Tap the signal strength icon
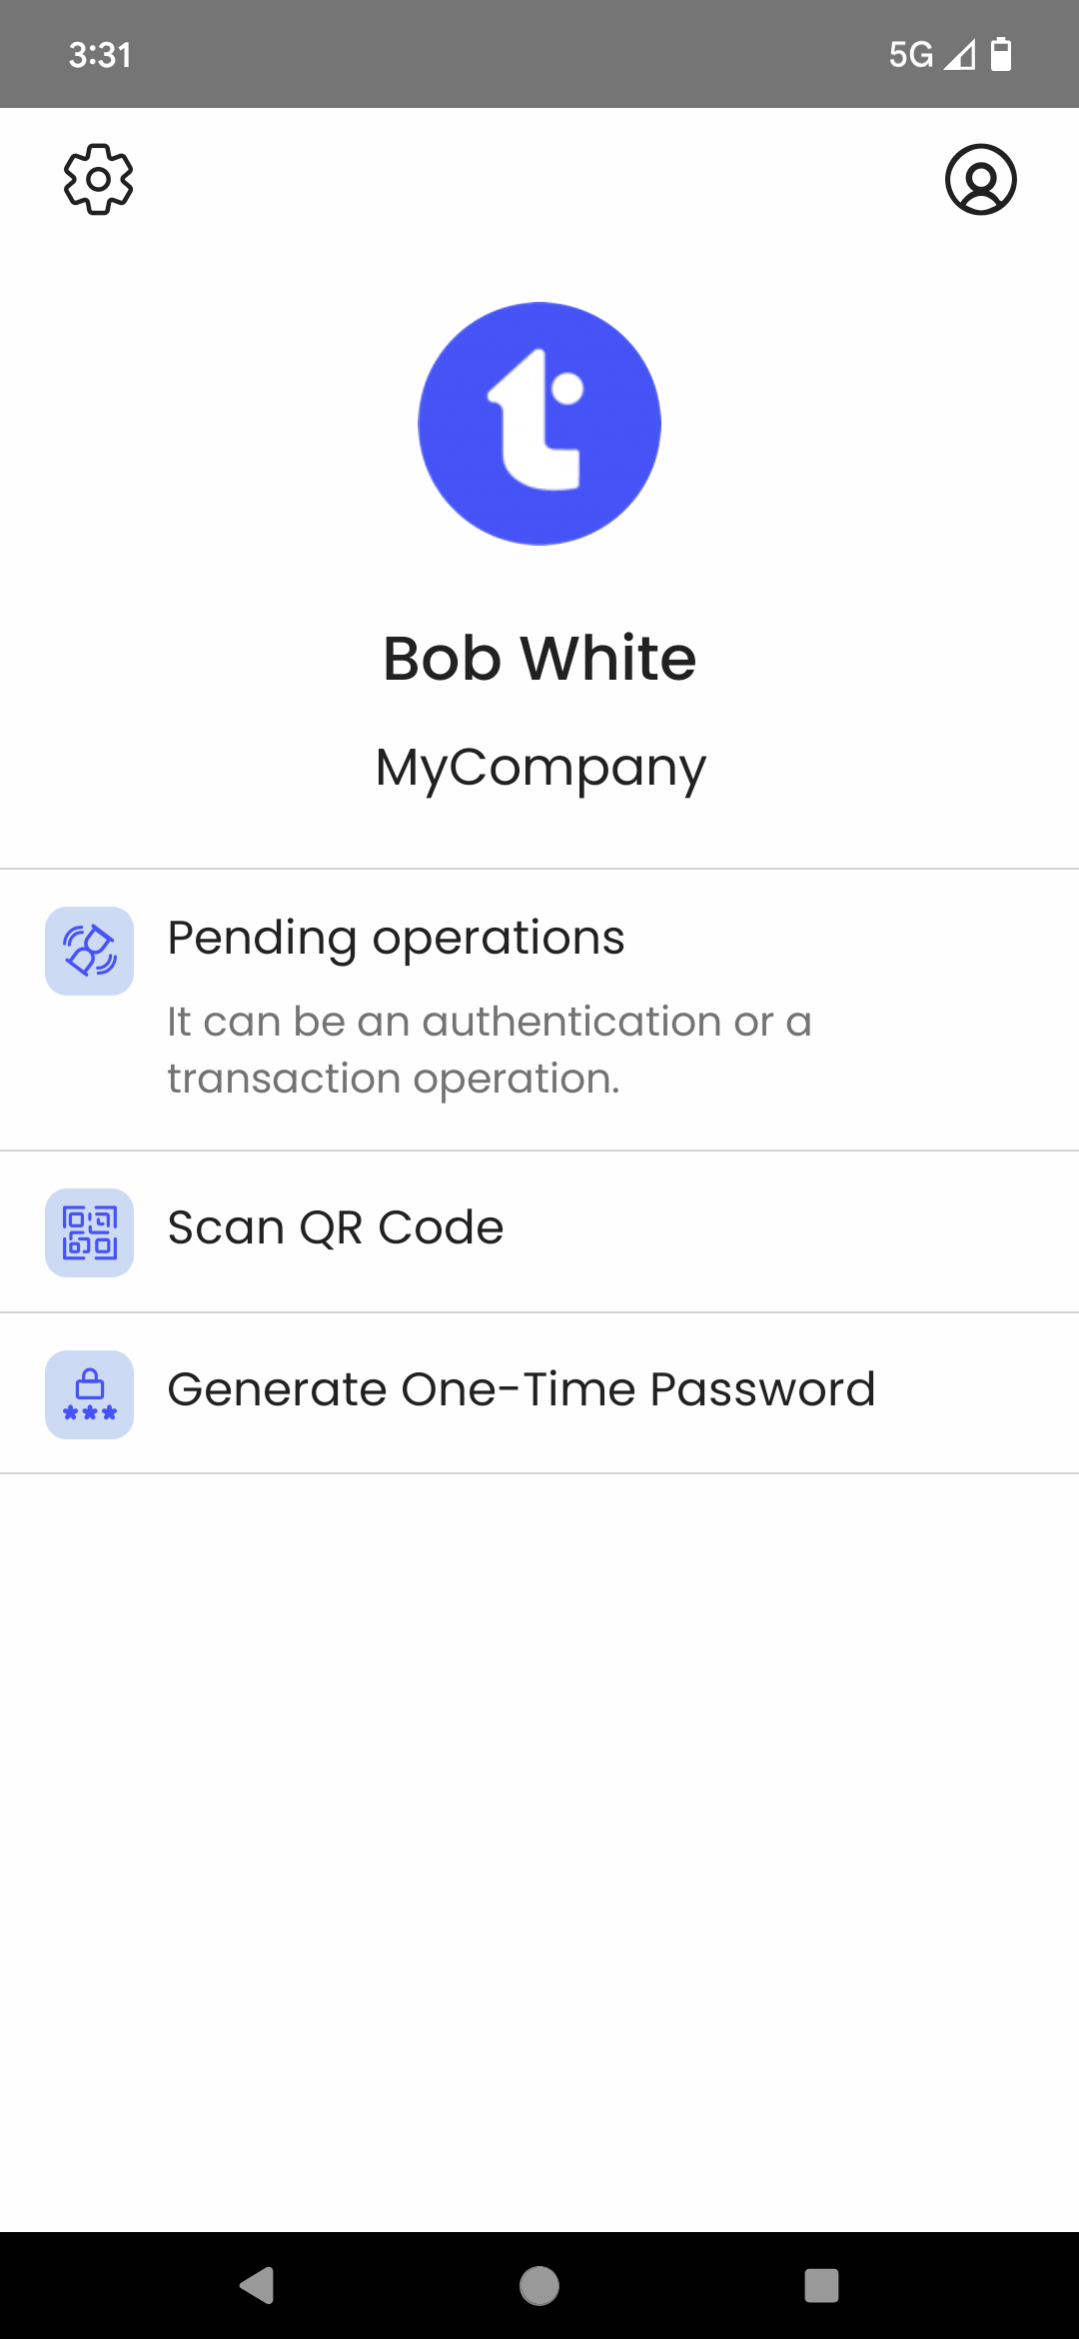The height and width of the screenshot is (2339, 1079). pyautogui.click(x=960, y=54)
